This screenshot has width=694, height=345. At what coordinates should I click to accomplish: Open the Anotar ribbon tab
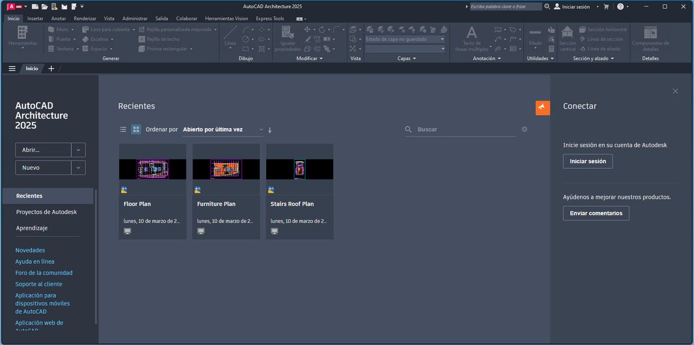[x=59, y=18]
